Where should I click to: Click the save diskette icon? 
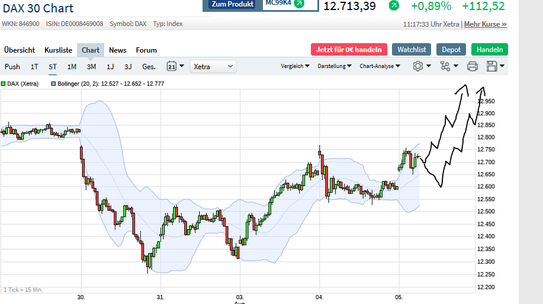(x=491, y=66)
